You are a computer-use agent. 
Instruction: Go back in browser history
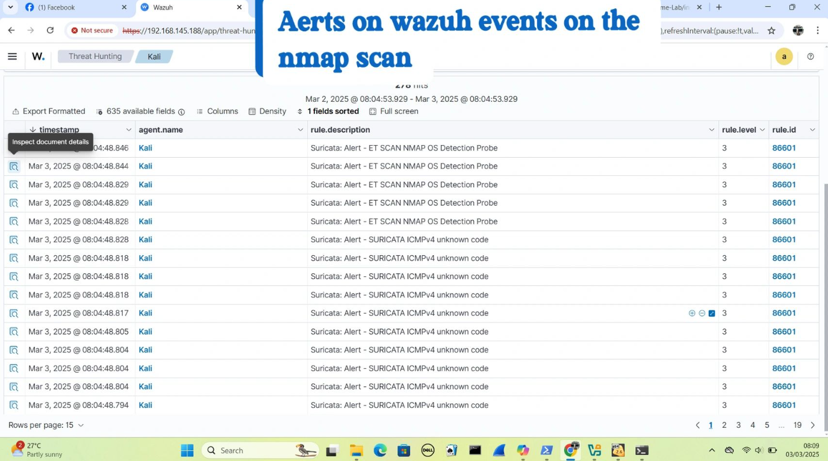[x=11, y=30]
